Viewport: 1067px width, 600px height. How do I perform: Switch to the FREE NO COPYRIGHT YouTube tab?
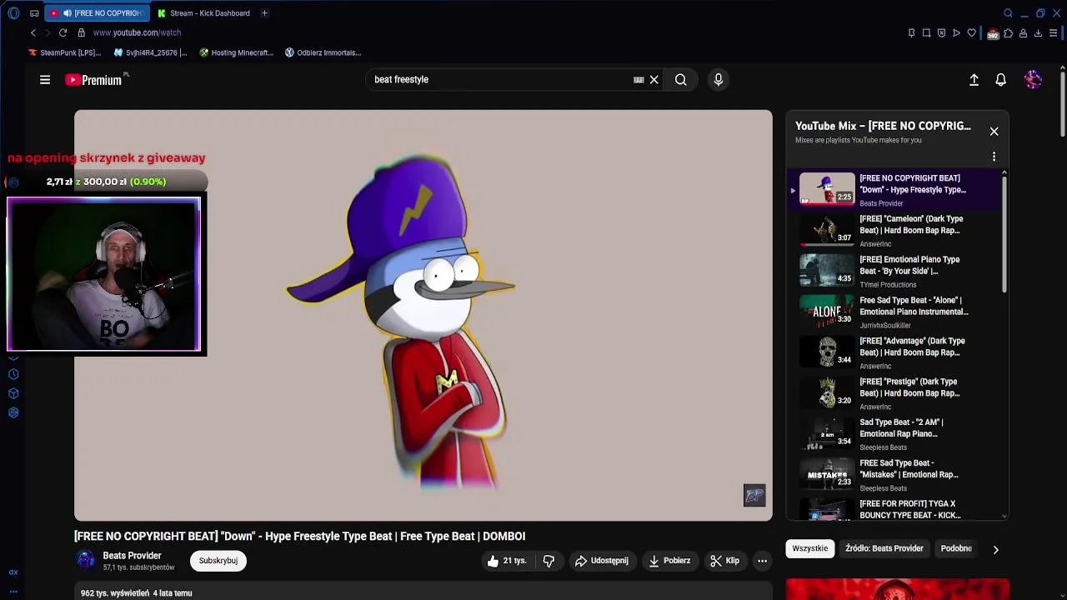(98, 13)
